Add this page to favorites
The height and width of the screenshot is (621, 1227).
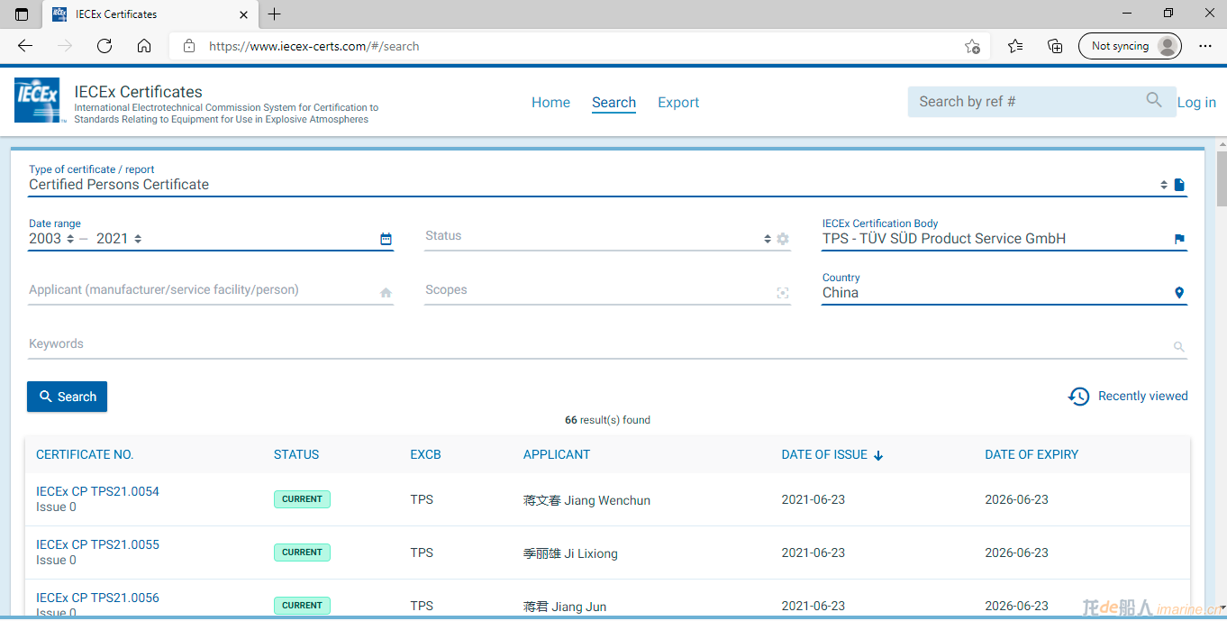[x=972, y=46]
